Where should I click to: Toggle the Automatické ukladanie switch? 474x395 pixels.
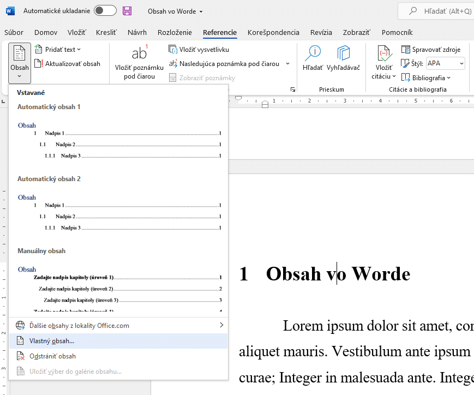pos(105,11)
